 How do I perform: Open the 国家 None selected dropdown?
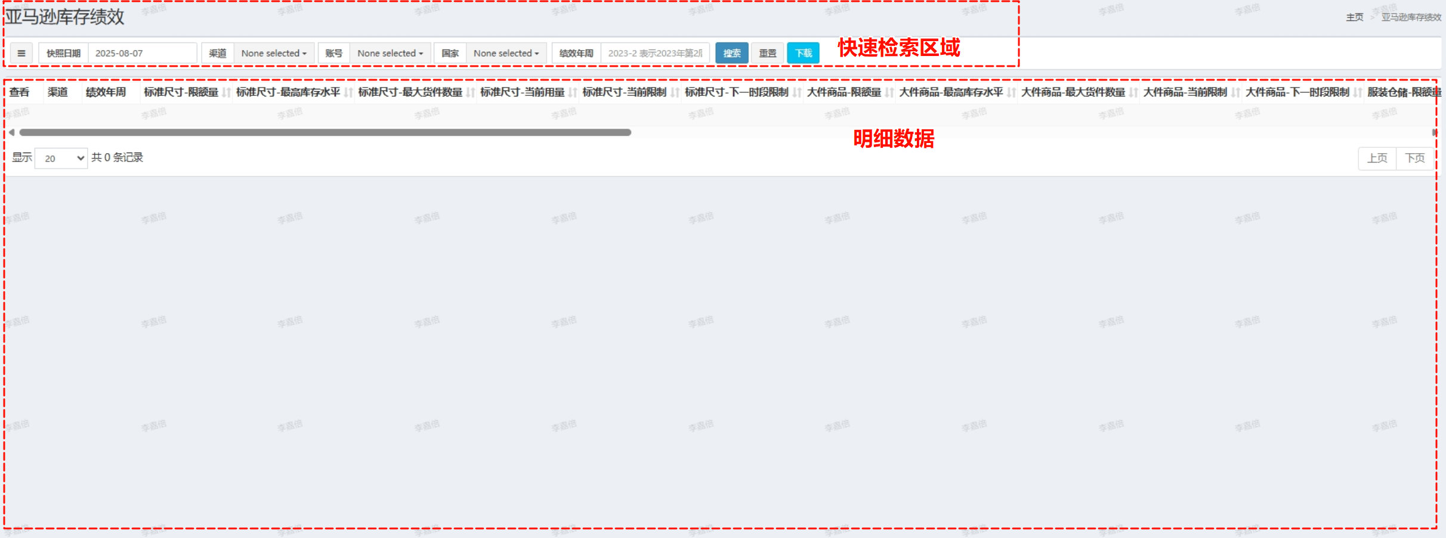pos(506,53)
